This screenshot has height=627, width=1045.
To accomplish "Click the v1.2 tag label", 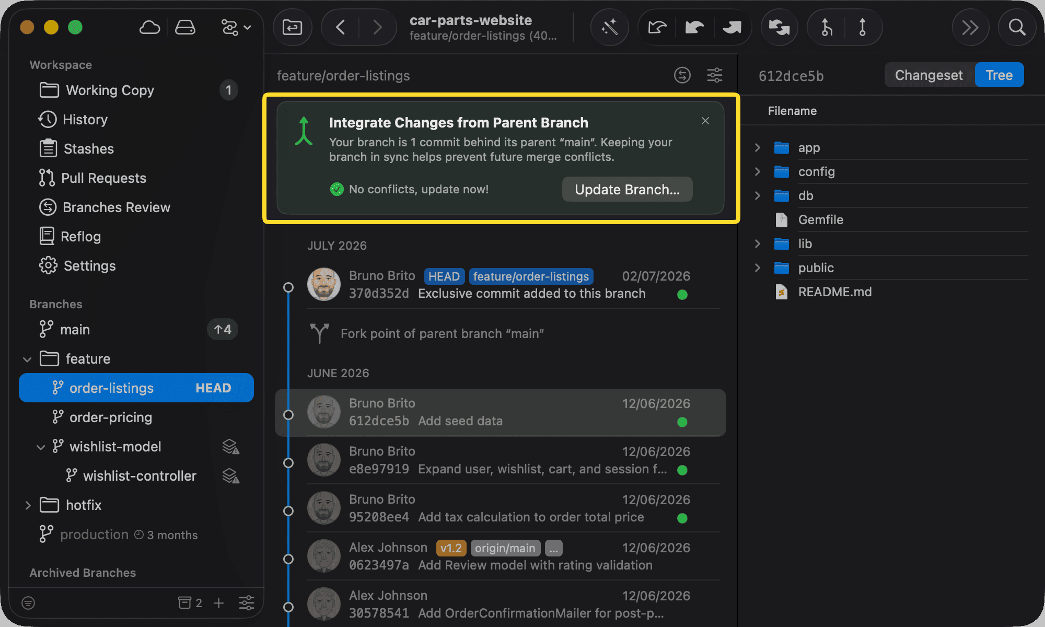I will [x=451, y=548].
